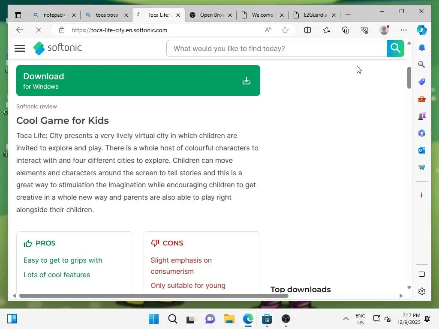Viewport: 439px width, 329px height.
Task: Click the CONS heading
Action: [173, 243]
